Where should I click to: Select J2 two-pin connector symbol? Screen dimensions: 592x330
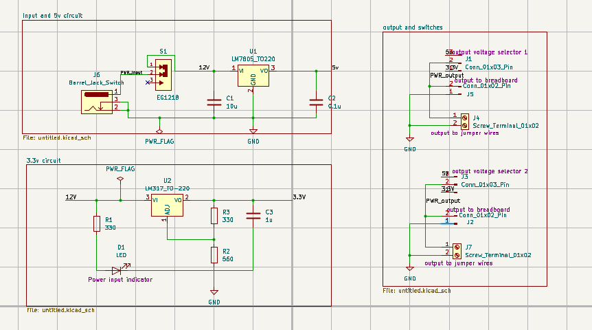[449, 219]
